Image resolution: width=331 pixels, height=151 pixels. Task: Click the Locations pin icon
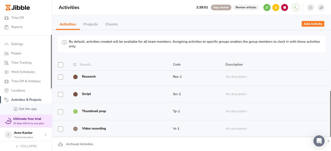pos(6,91)
